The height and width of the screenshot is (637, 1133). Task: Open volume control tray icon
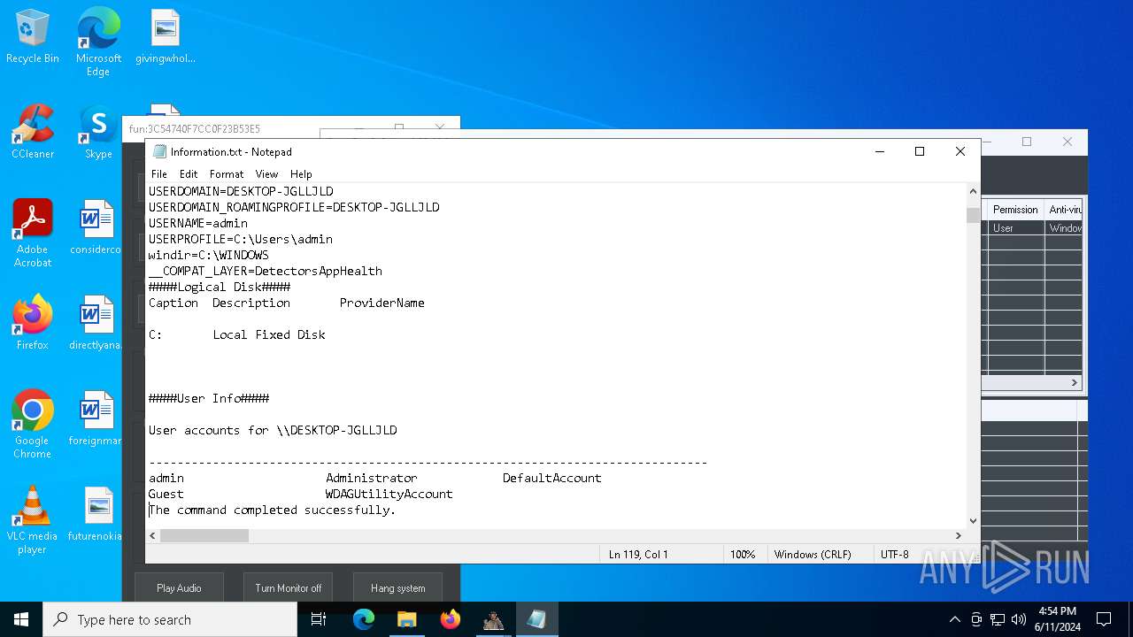pos(1019,619)
